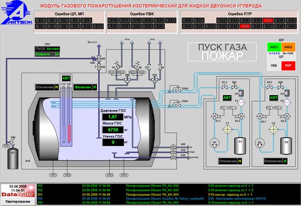The width and height of the screenshot is (301, 206).
Task: Click error indicator E0
Action: pos(40,20)
